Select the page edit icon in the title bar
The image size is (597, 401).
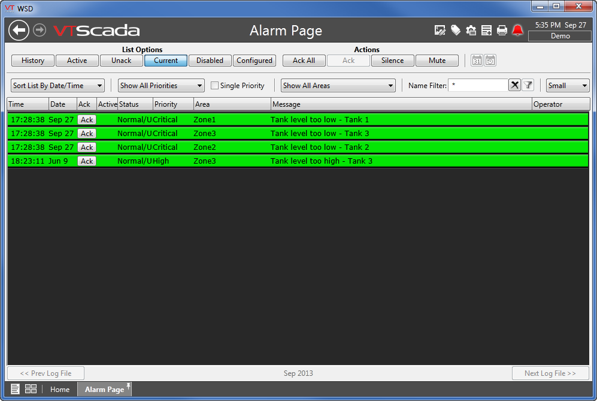point(440,30)
